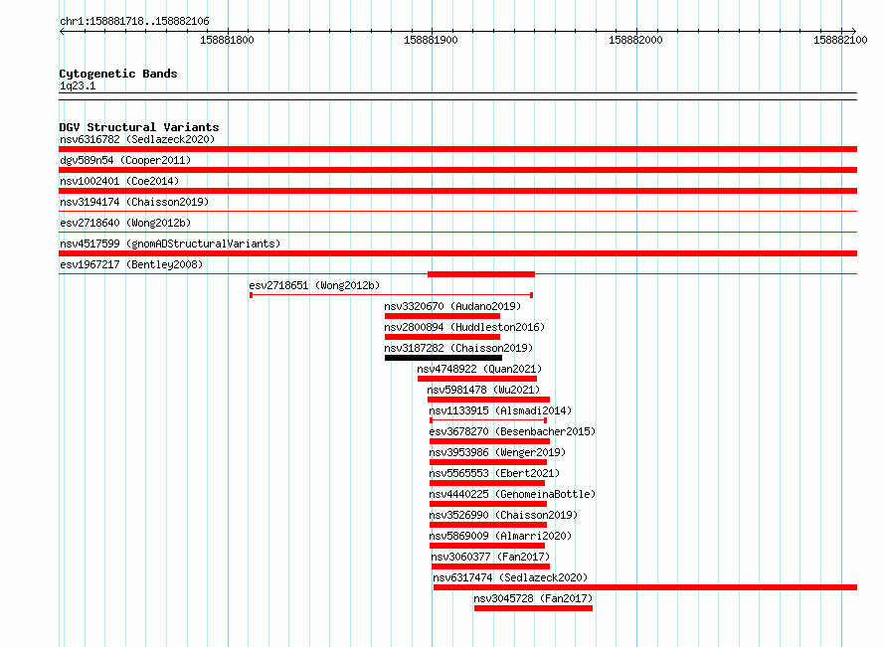The width and height of the screenshot is (885, 647).
Task: Select the esv2718640 (Wong2012b) label
Action: (125, 223)
